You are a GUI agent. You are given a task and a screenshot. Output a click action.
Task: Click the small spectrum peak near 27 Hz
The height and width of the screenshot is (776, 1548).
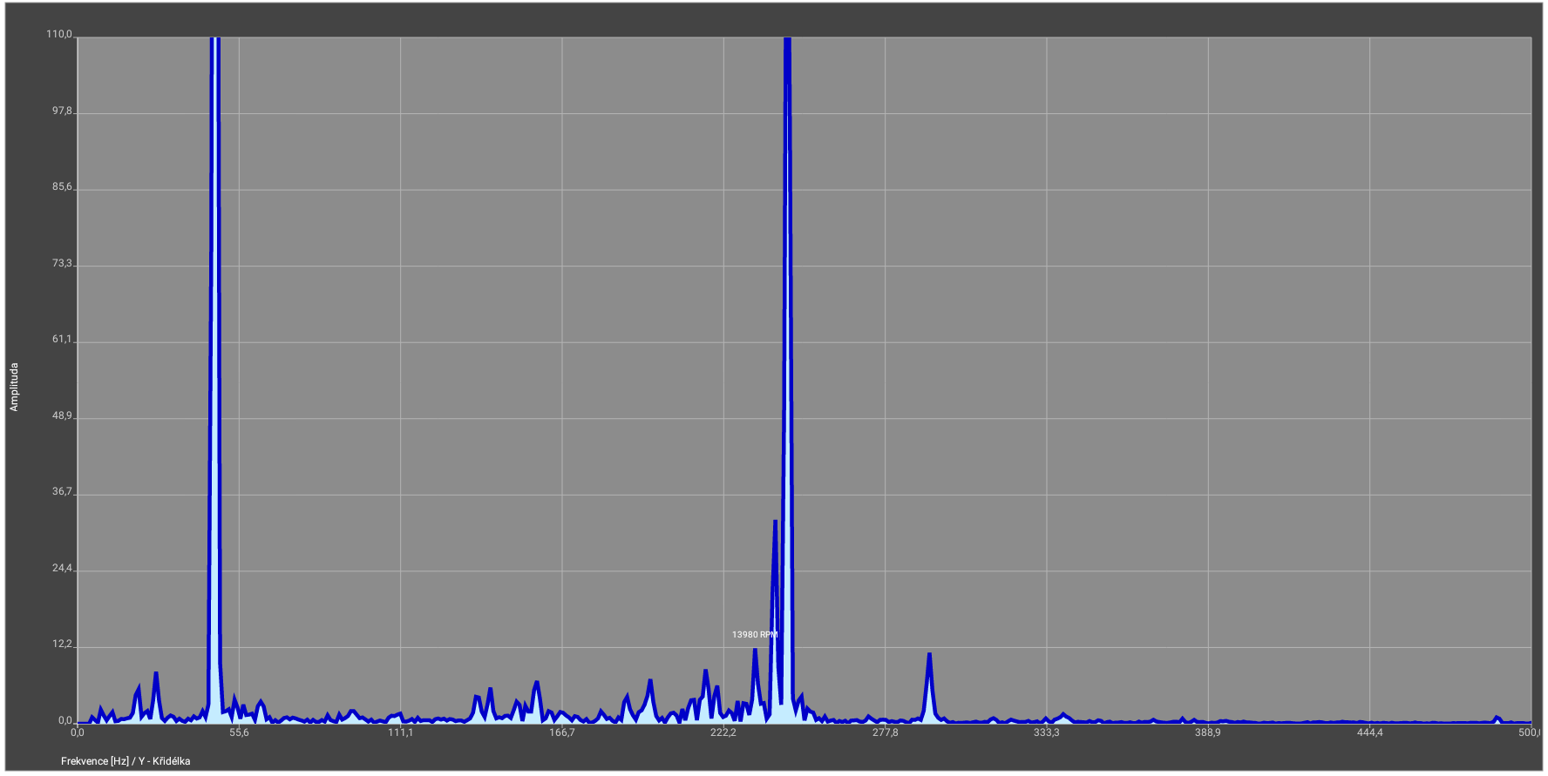pyautogui.click(x=155, y=696)
